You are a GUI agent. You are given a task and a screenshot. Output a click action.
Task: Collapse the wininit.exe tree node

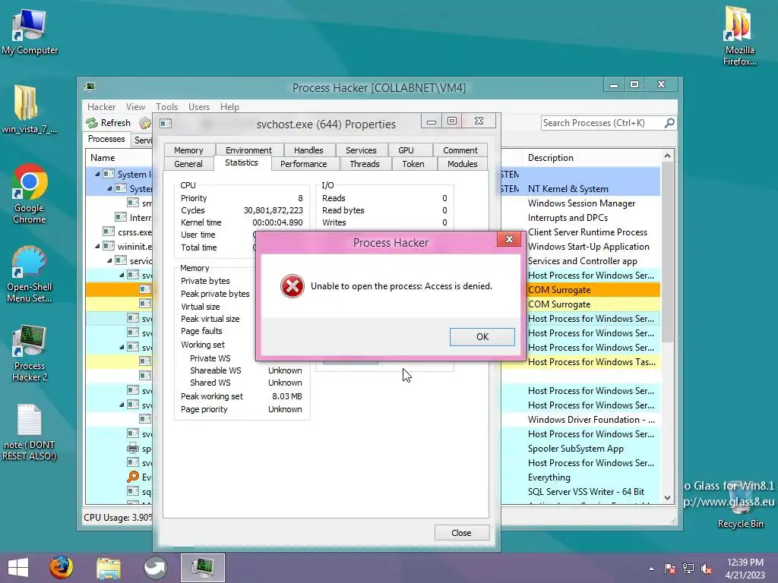(97, 246)
